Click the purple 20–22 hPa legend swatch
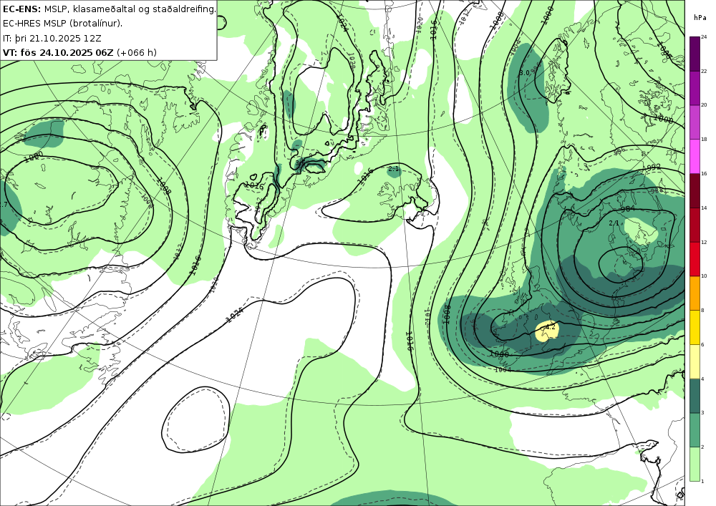Viewport: 716px width, 506px height. pyautogui.click(x=695, y=87)
